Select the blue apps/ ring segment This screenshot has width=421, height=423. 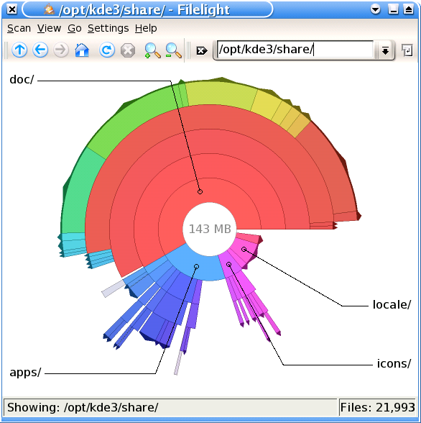[x=195, y=267]
